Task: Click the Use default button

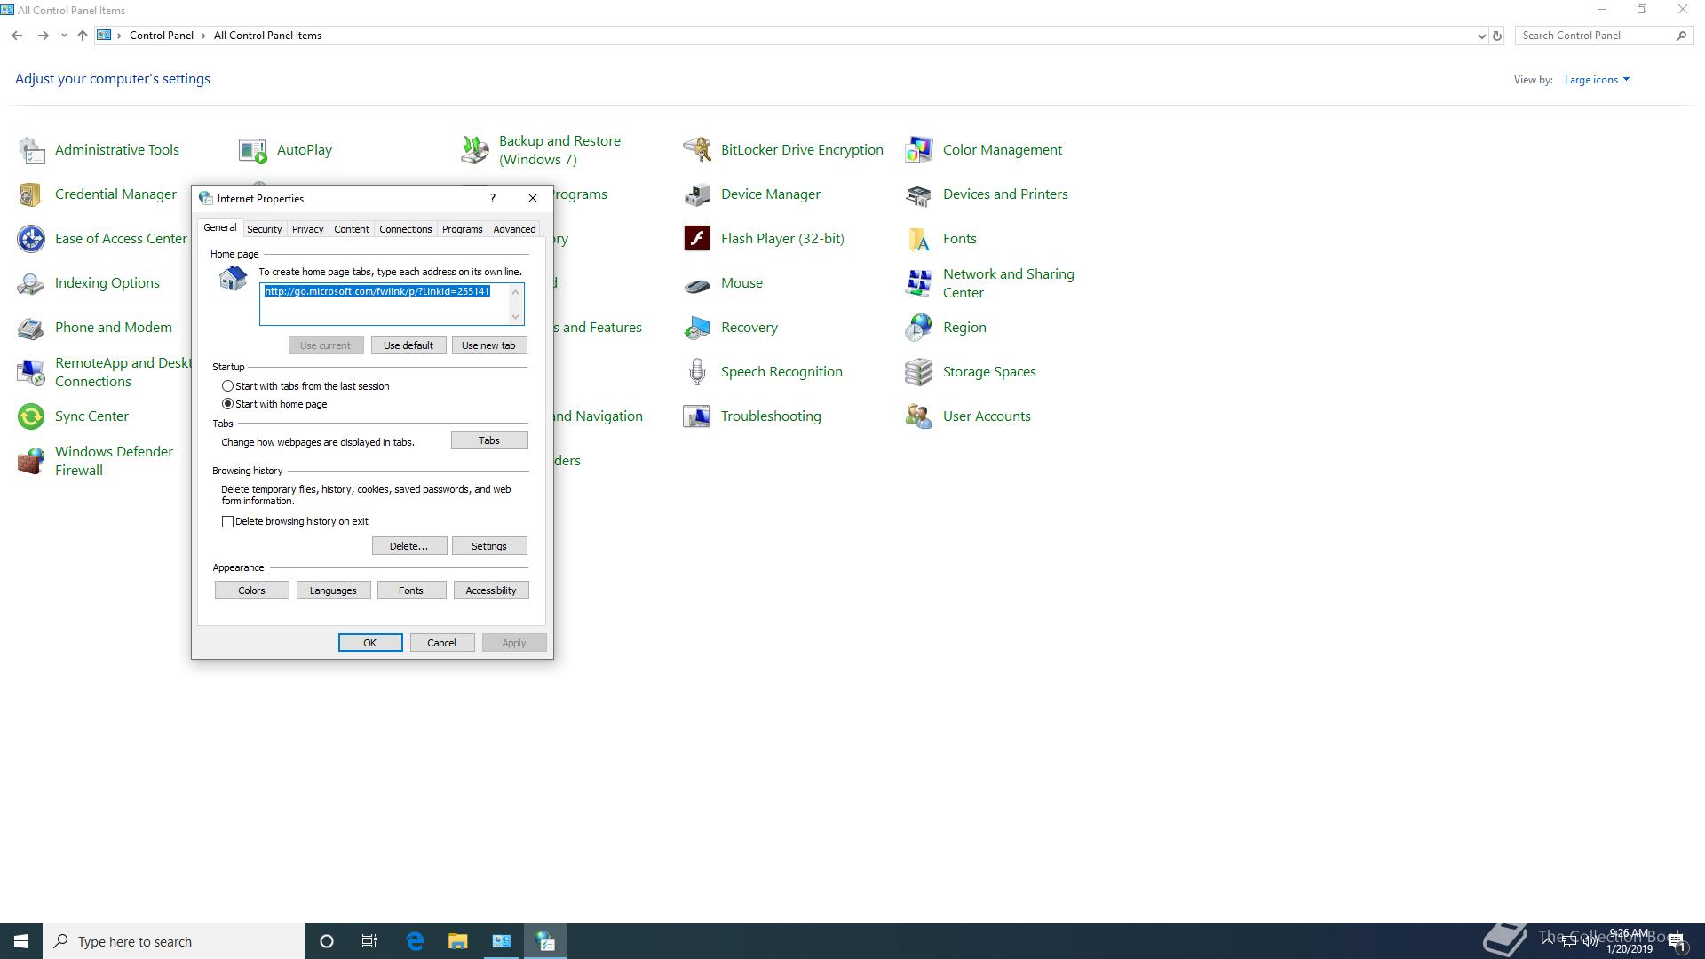Action: (408, 345)
